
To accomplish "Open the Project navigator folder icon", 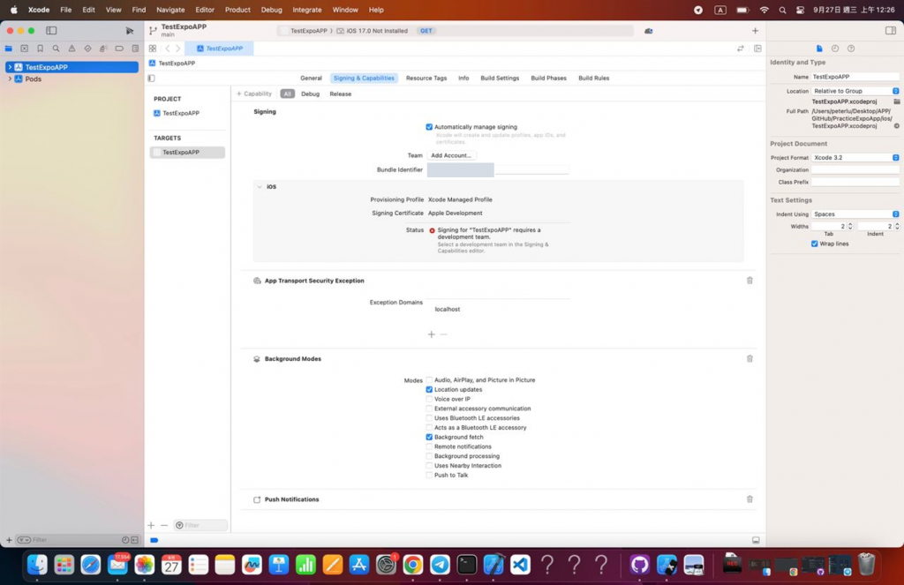I will [9, 49].
